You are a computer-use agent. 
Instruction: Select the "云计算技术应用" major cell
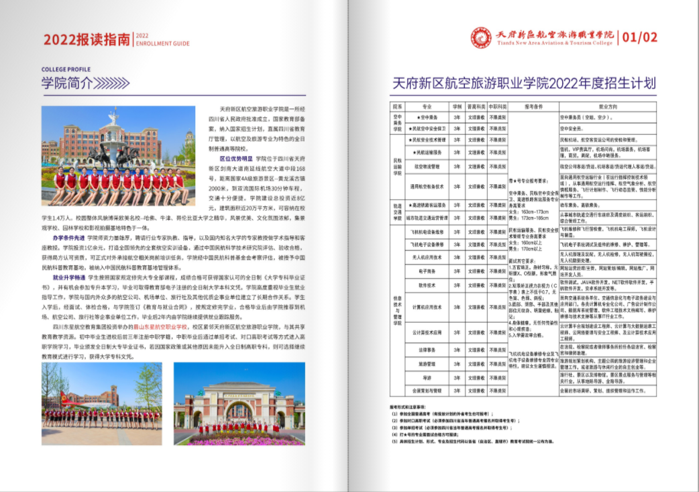(x=427, y=332)
